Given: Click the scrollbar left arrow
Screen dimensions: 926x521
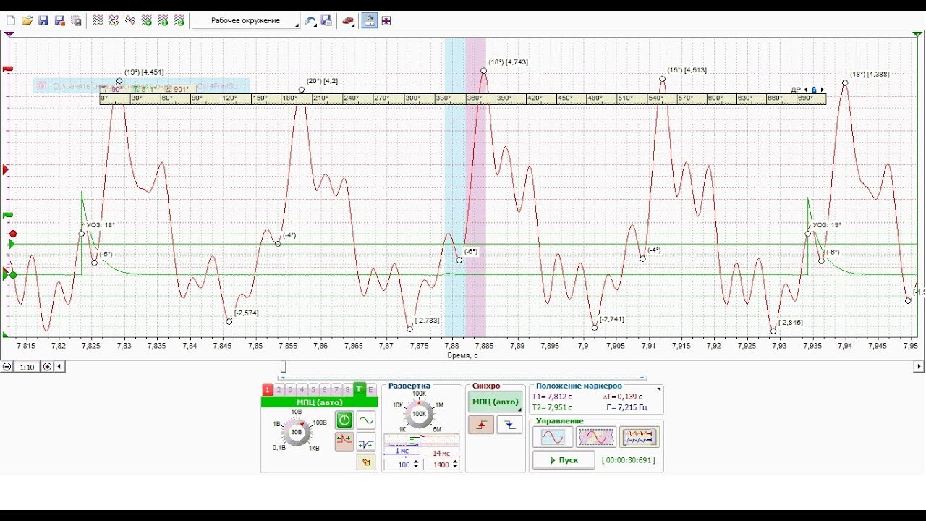Looking at the screenshot, I should tap(59, 367).
